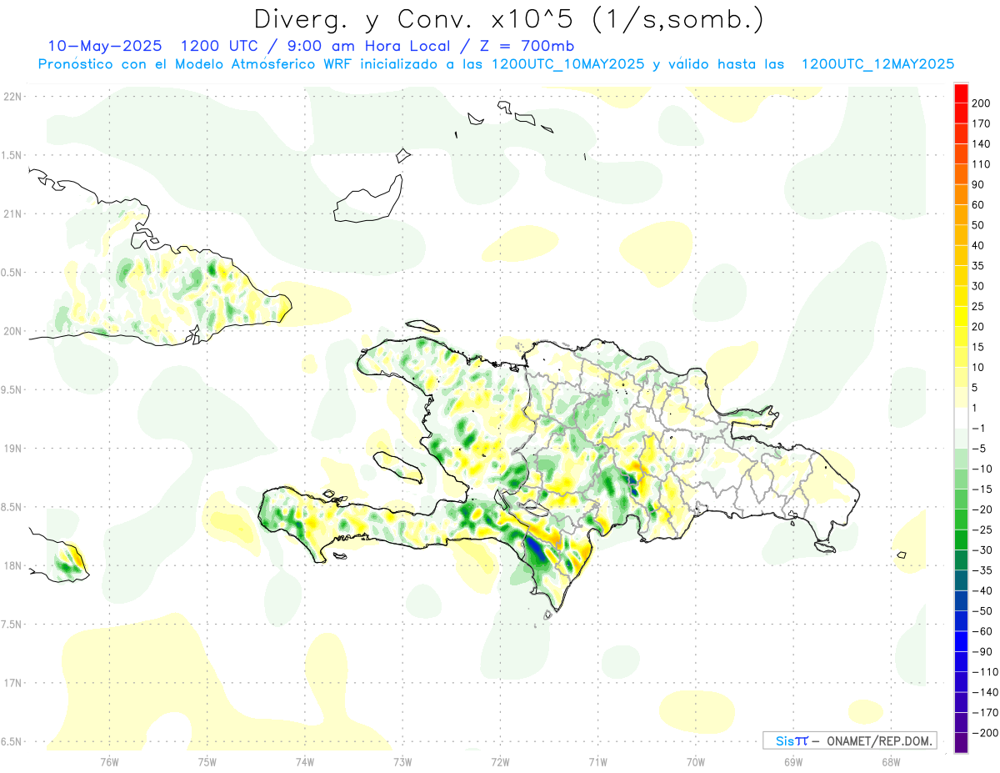Click the '21N' latitude label
The width and height of the screenshot is (1000, 773).
pyautogui.click(x=12, y=213)
